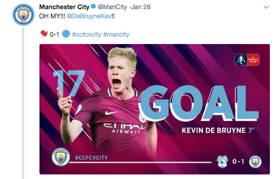Viewport: 280px width, 179px height.
Task: Click the Cardiff City crest beside the score
Action: point(222,162)
